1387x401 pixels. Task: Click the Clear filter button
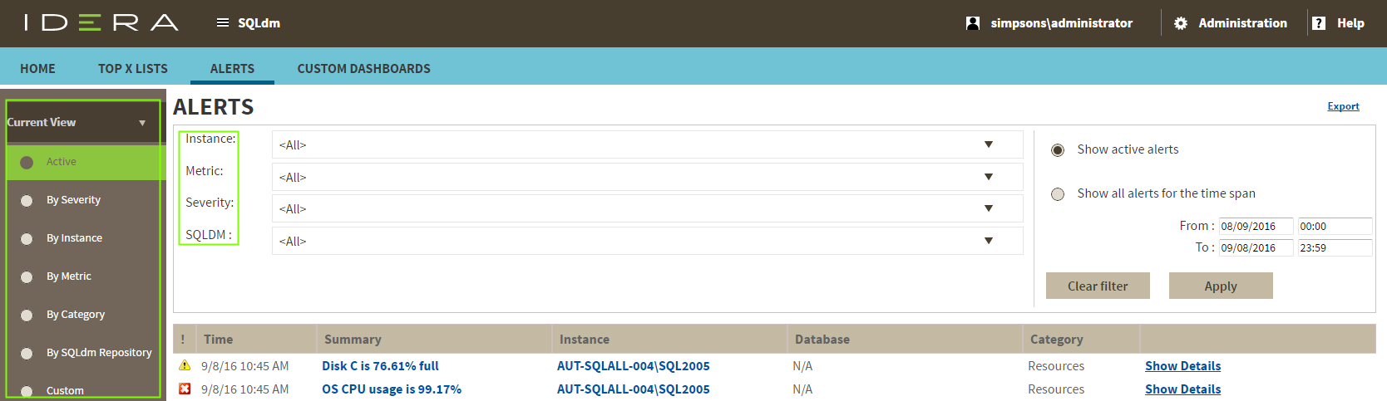pyautogui.click(x=1098, y=286)
